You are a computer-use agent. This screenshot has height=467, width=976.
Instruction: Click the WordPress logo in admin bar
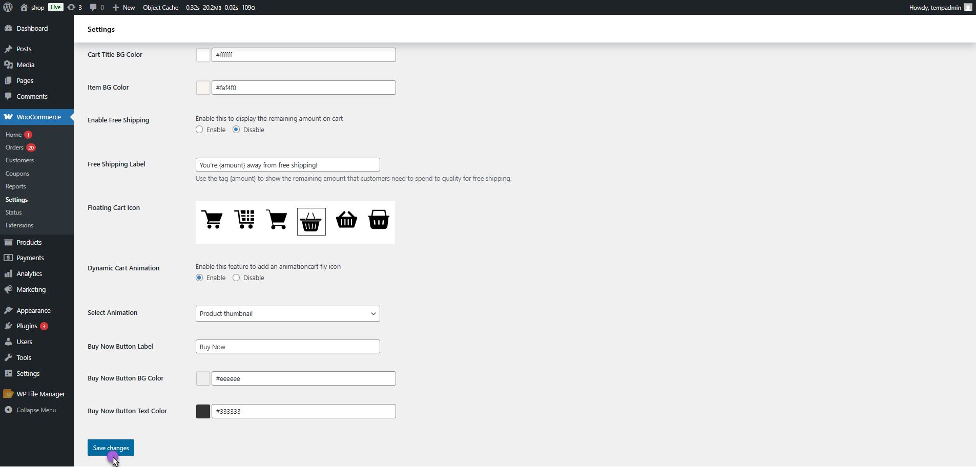pos(8,7)
